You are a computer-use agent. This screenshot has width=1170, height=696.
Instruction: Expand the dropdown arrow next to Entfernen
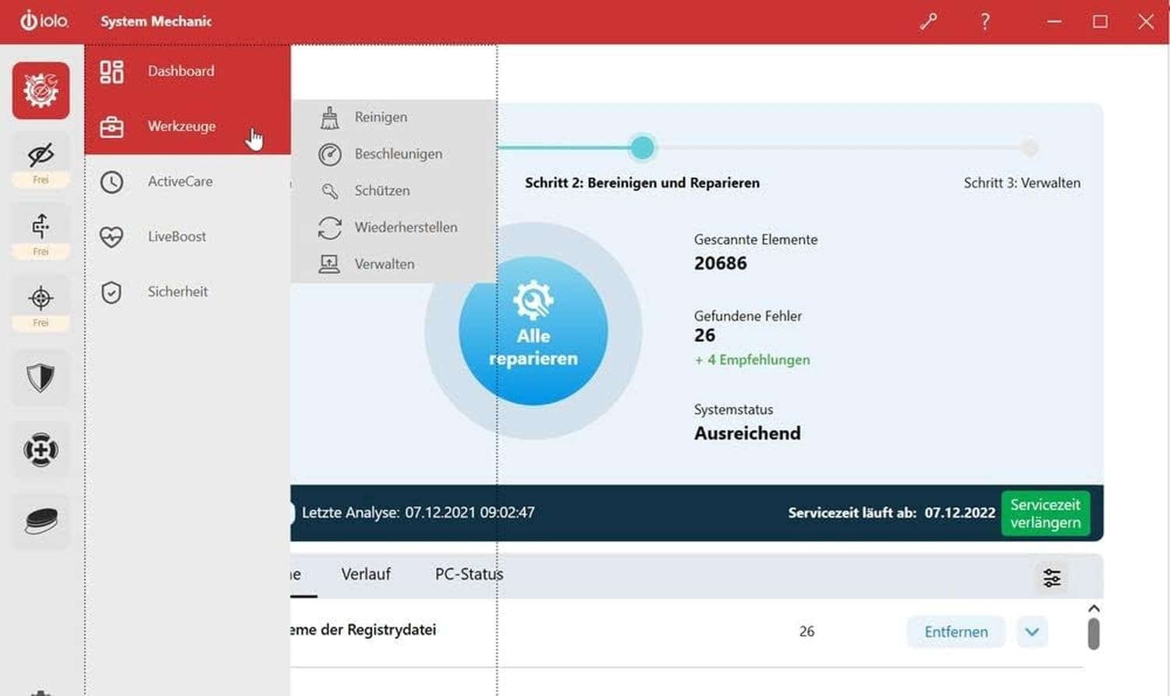coord(1032,632)
